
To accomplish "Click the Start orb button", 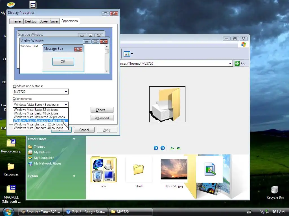I will pos(8,212).
